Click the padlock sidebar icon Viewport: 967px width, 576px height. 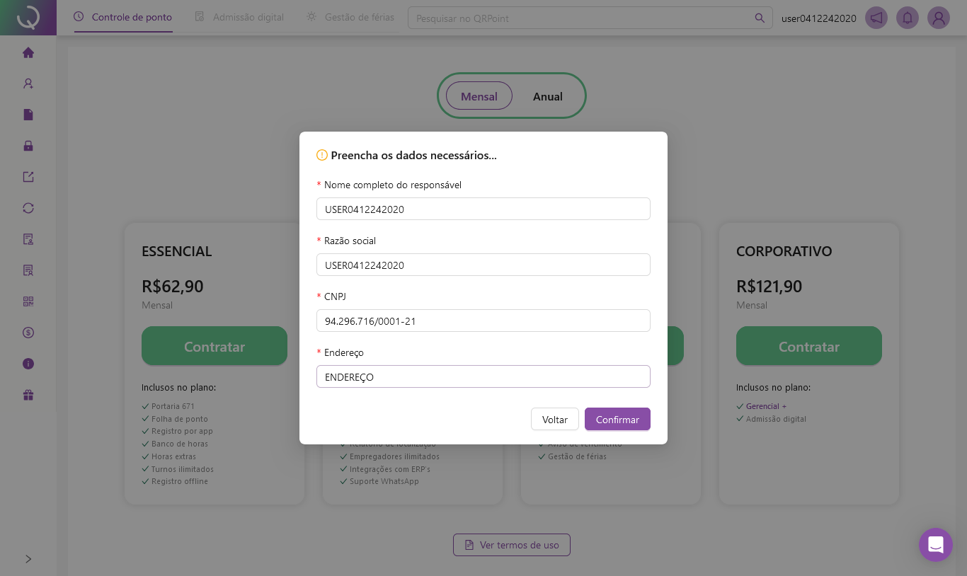pyautogui.click(x=28, y=146)
